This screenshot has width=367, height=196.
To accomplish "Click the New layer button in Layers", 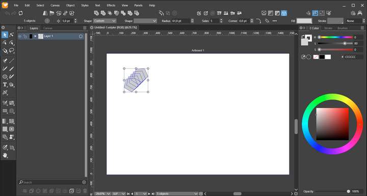I will coord(72,191).
